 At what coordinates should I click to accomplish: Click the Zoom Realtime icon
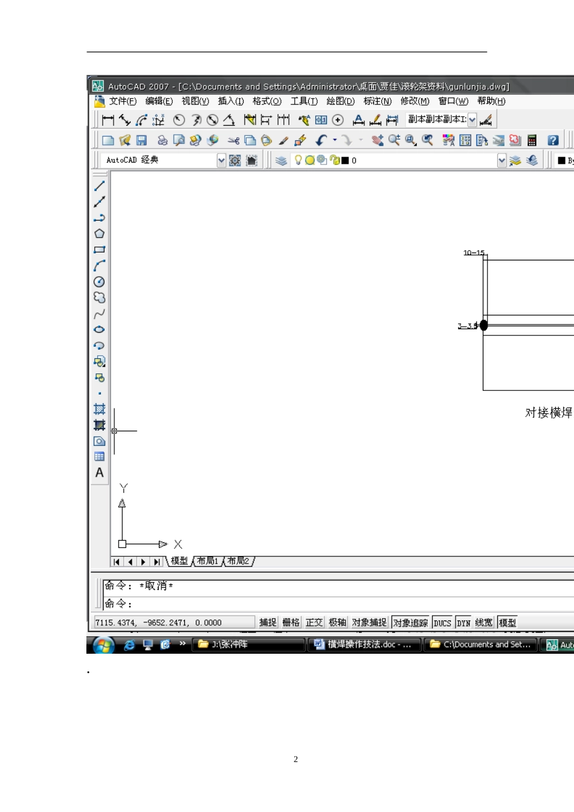[395, 140]
